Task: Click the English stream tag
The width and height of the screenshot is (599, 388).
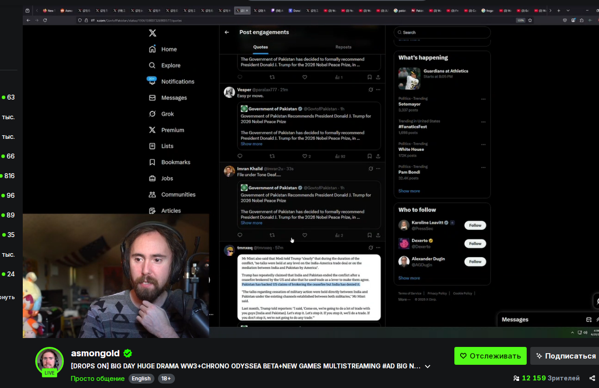Action: [x=141, y=379]
